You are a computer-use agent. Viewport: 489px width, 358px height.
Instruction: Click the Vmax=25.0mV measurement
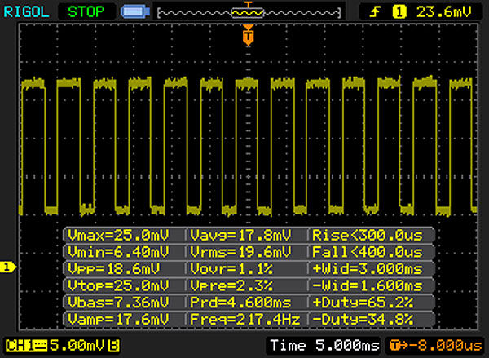click(118, 236)
